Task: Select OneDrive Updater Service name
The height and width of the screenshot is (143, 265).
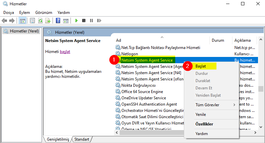Action: [144, 98]
